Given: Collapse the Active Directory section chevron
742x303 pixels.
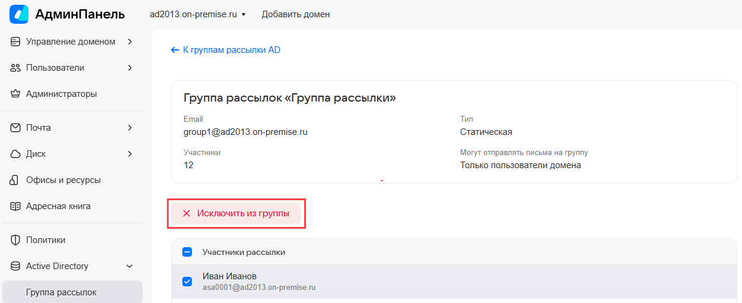Looking at the screenshot, I should (130, 266).
